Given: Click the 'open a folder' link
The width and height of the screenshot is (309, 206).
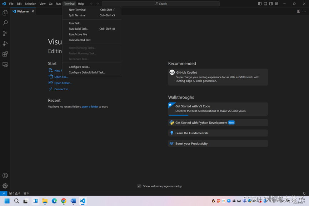Looking at the screenshot, I should pos(90,106).
